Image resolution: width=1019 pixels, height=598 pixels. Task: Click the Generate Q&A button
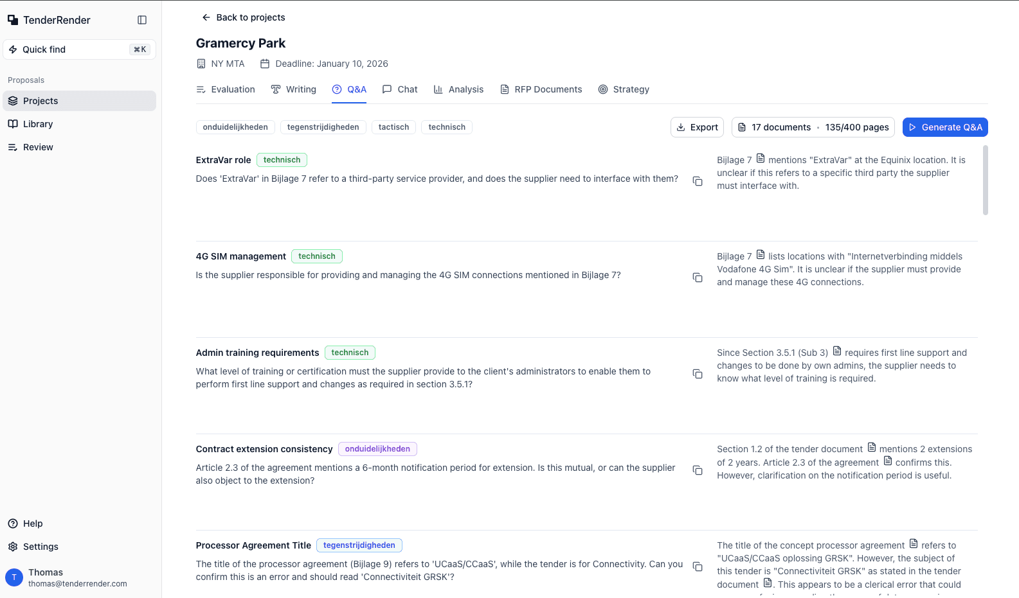coord(944,127)
